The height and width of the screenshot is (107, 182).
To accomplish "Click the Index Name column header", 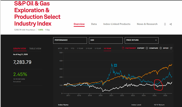I will tap(63, 105).
